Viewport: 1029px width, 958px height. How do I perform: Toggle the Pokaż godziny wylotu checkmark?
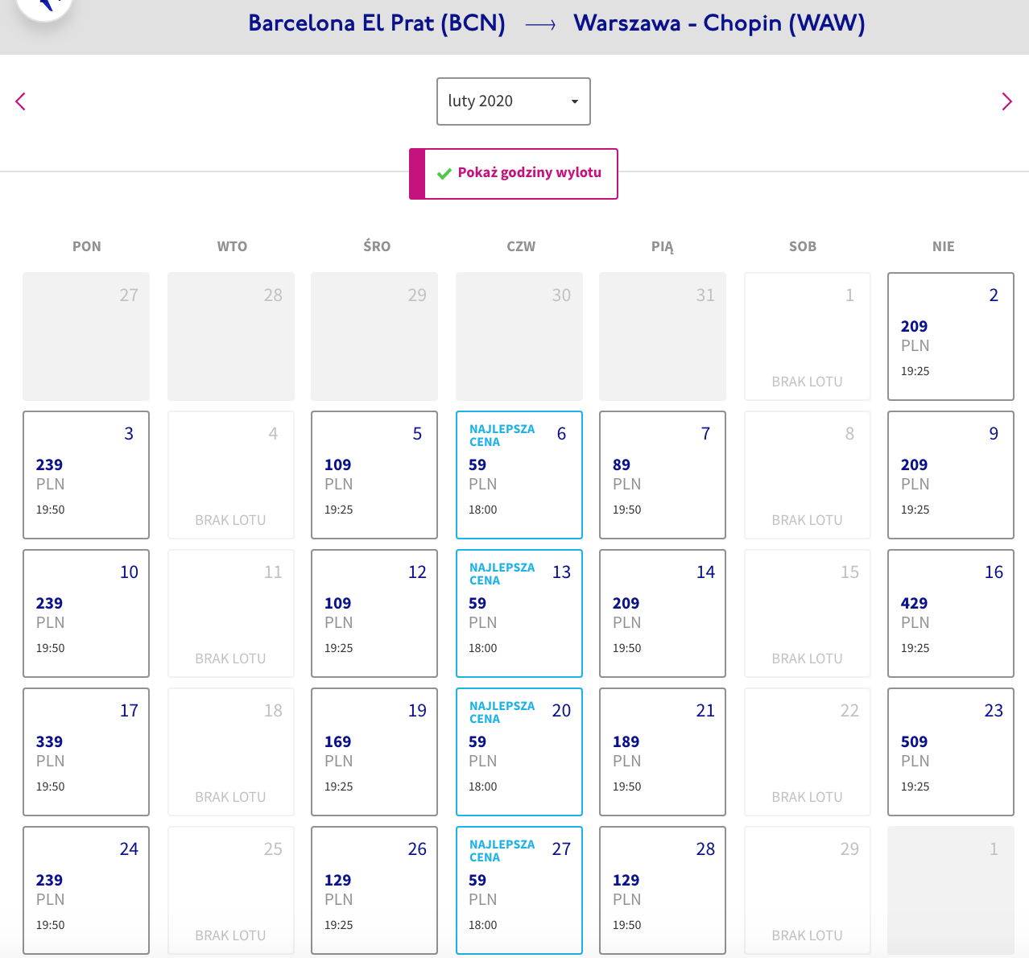coord(444,173)
